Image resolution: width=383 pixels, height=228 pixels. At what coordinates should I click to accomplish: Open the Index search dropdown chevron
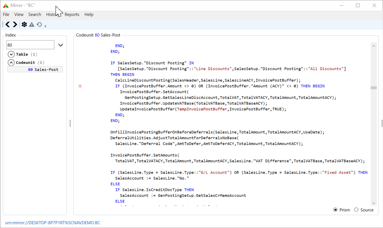tap(61, 45)
